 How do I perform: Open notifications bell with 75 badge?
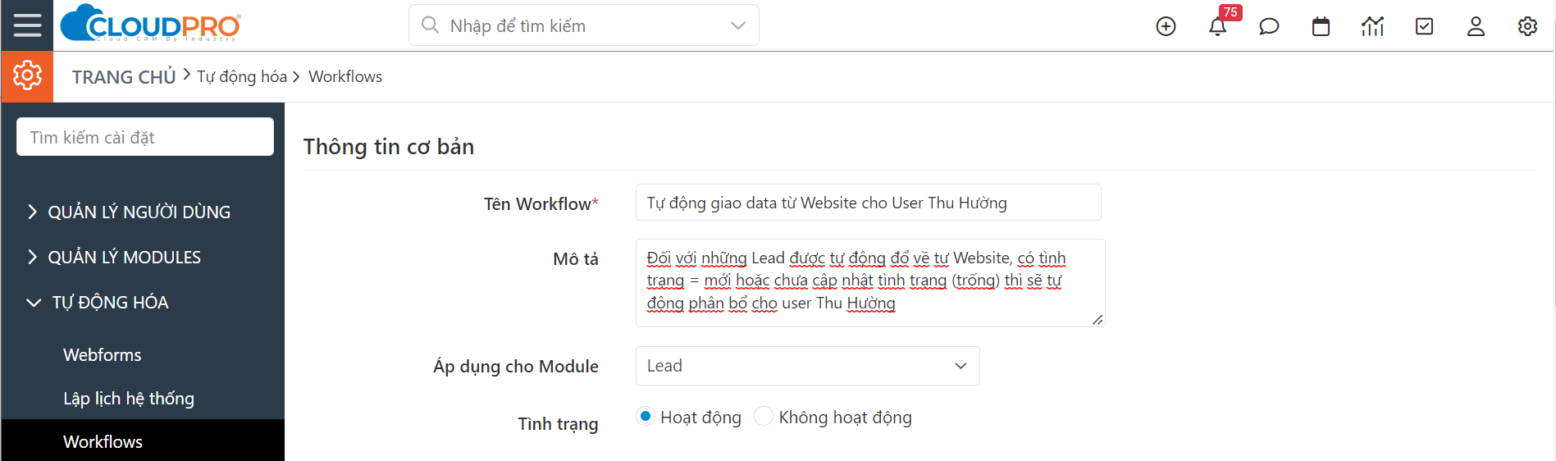1218,26
